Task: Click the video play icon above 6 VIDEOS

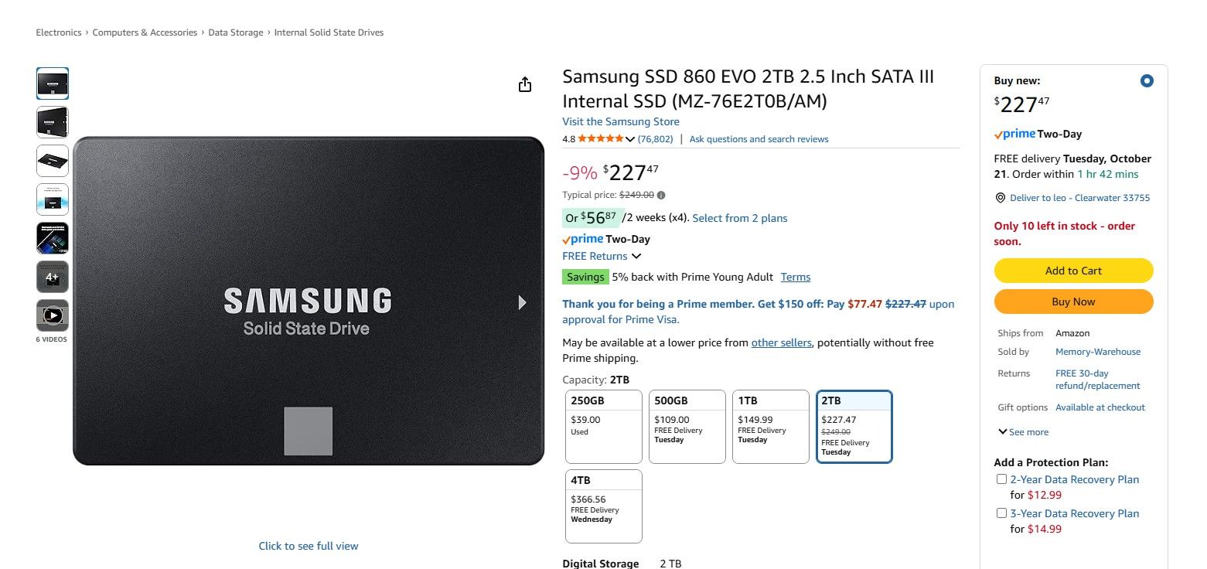Action: 52,315
